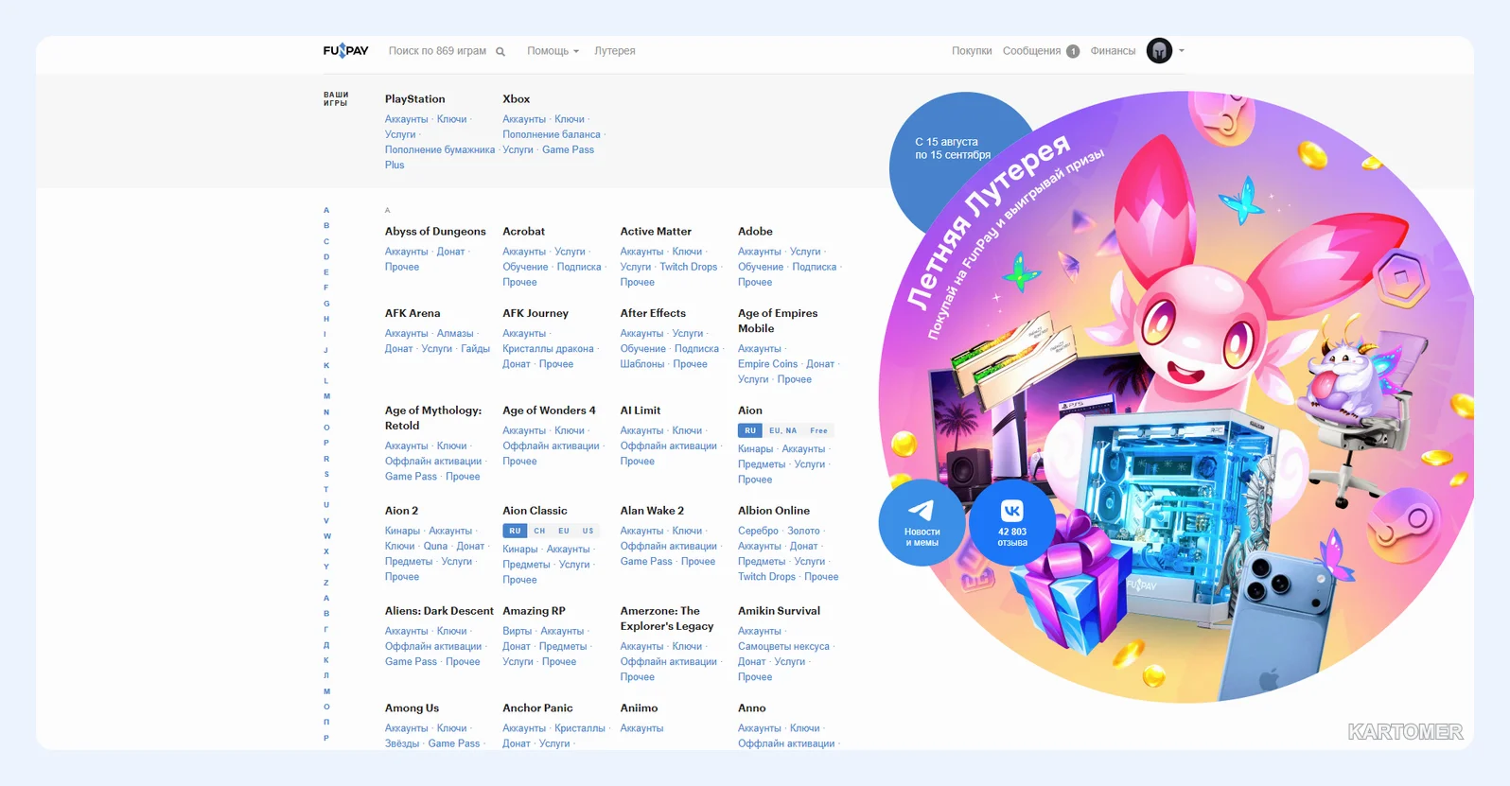Select the CH server for Aion Classic
This screenshot has height=786, width=1510.
(x=539, y=531)
